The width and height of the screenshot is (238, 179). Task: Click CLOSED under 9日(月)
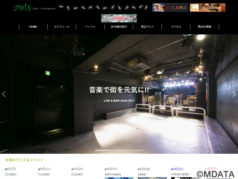pos(11,175)
